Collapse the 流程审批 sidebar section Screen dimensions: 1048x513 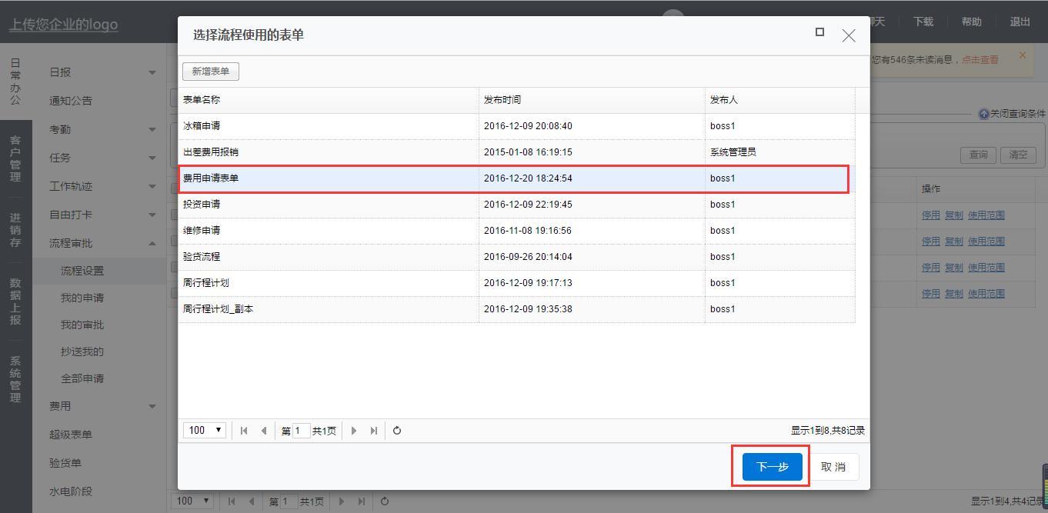click(152, 244)
